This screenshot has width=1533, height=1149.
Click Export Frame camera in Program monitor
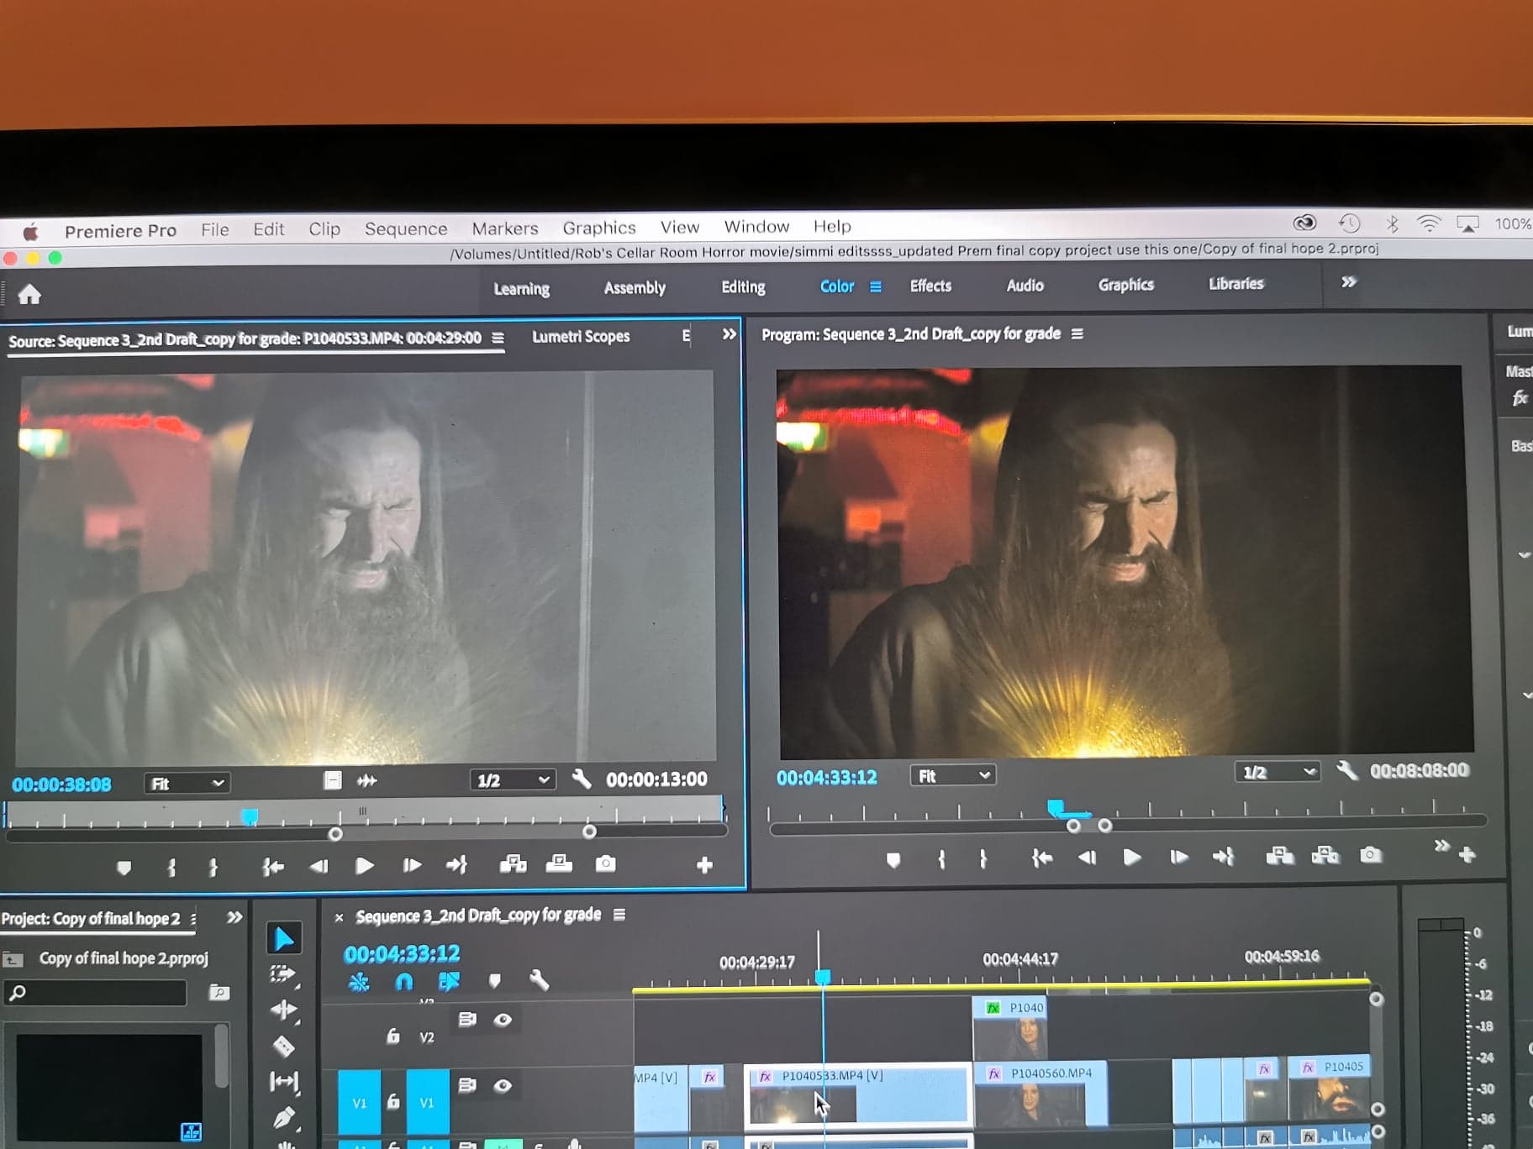[x=1370, y=855]
